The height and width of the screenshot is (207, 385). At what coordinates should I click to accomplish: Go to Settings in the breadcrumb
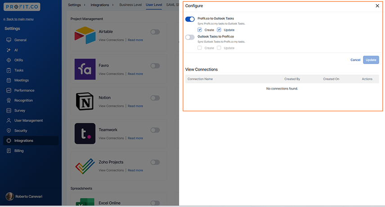[74, 5]
